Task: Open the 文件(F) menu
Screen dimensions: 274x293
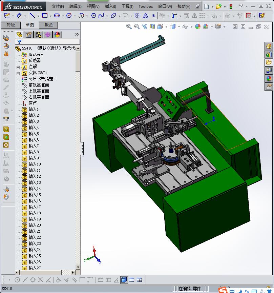Action: [58, 6]
